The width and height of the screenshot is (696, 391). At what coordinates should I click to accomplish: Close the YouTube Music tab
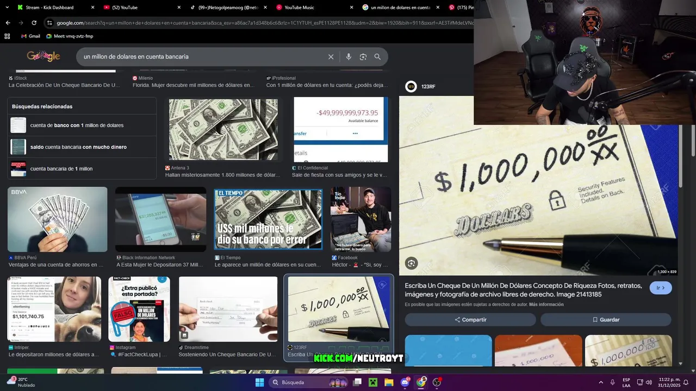351,8
